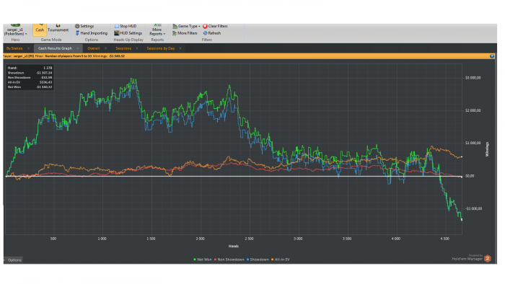Select Tournament game mode
Screen dimensions: 505x284
[58, 29]
